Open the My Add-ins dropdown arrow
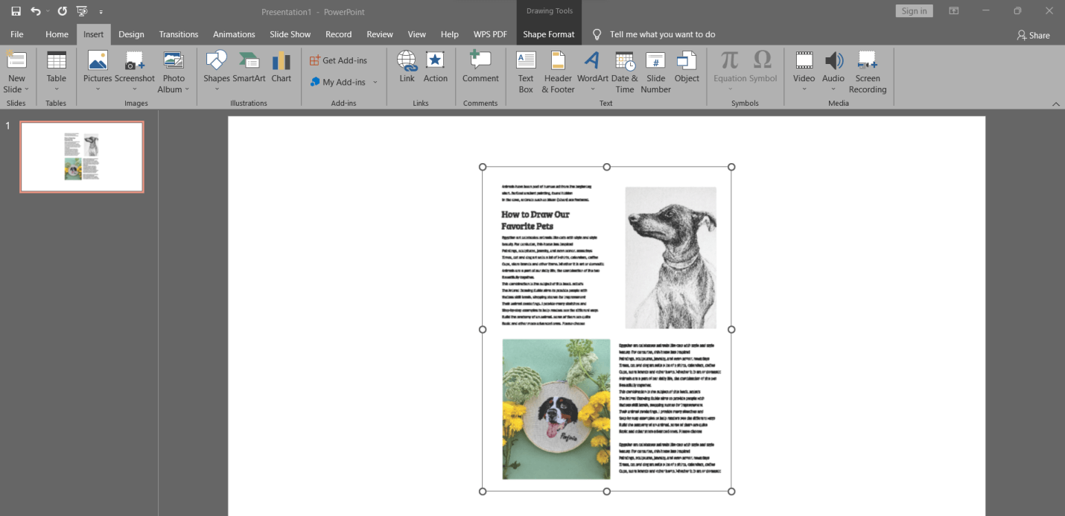The image size is (1065, 516). [x=375, y=83]
